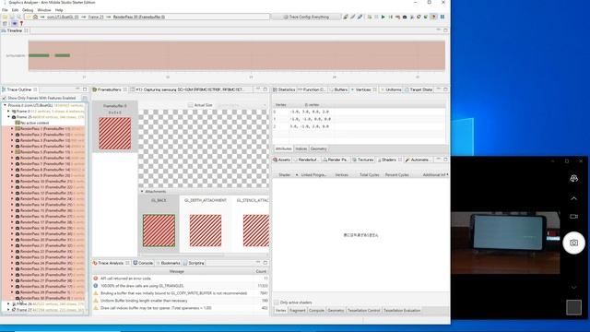Expand RenderPass 1 tree node
Viewport: 590px width, 332px height.
coord(12,129)
